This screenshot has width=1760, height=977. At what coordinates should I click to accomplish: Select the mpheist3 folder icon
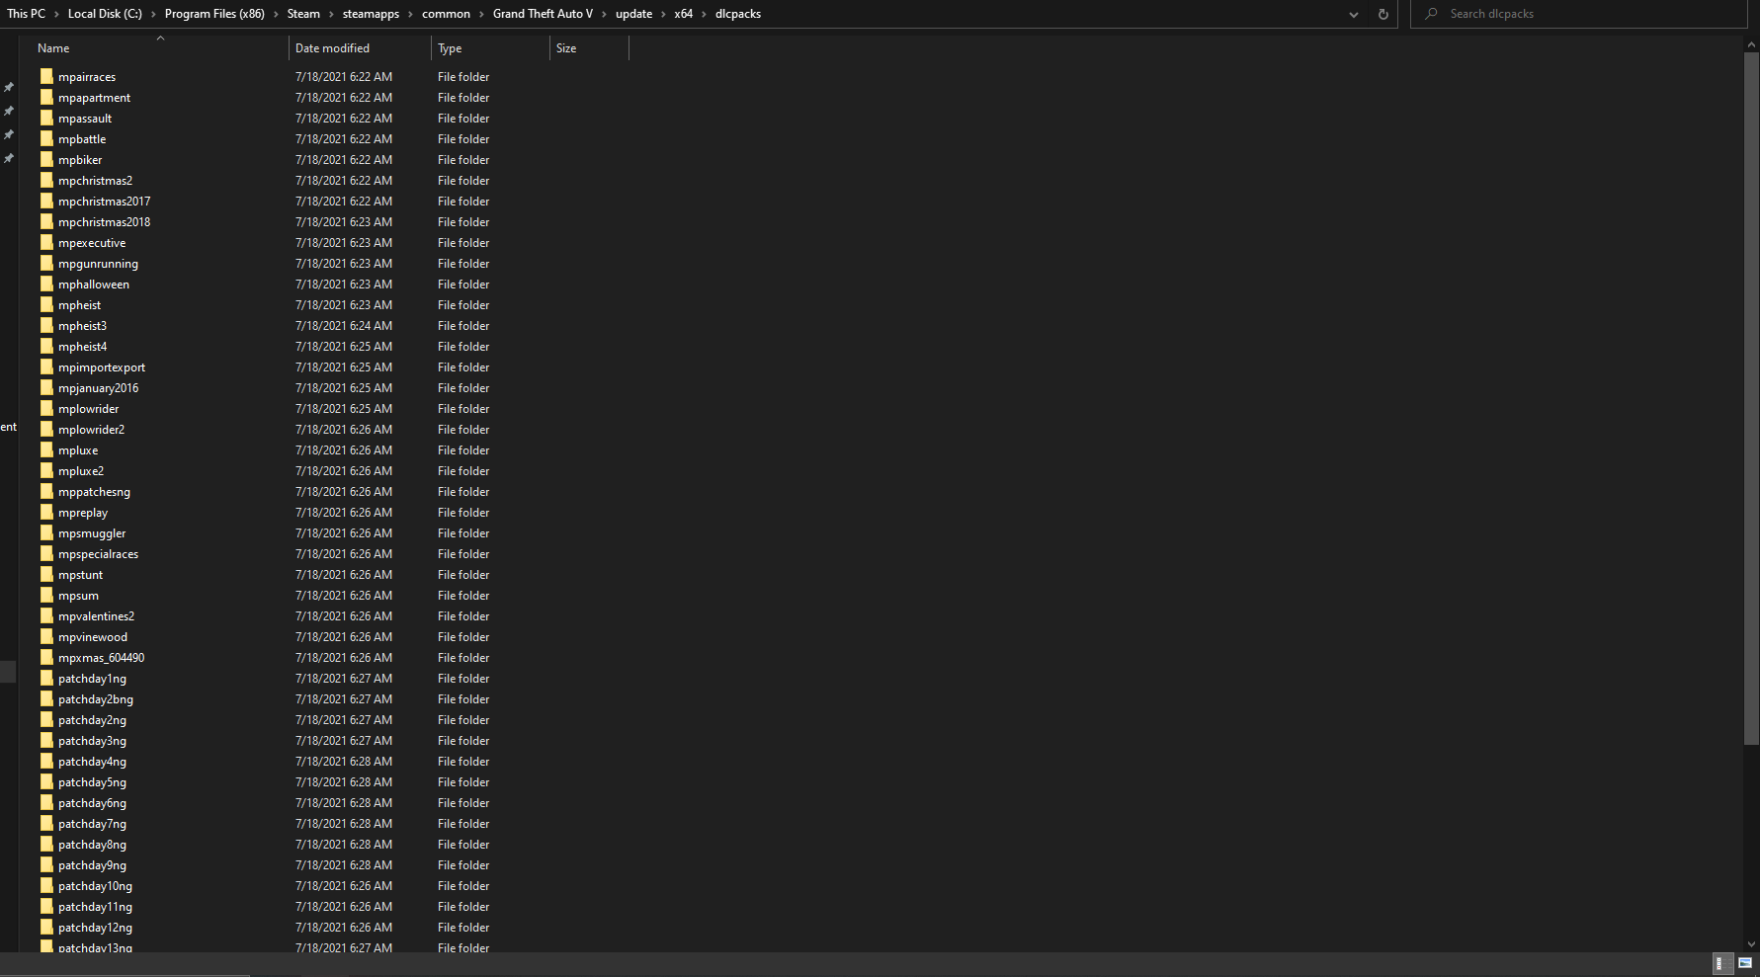46,325
